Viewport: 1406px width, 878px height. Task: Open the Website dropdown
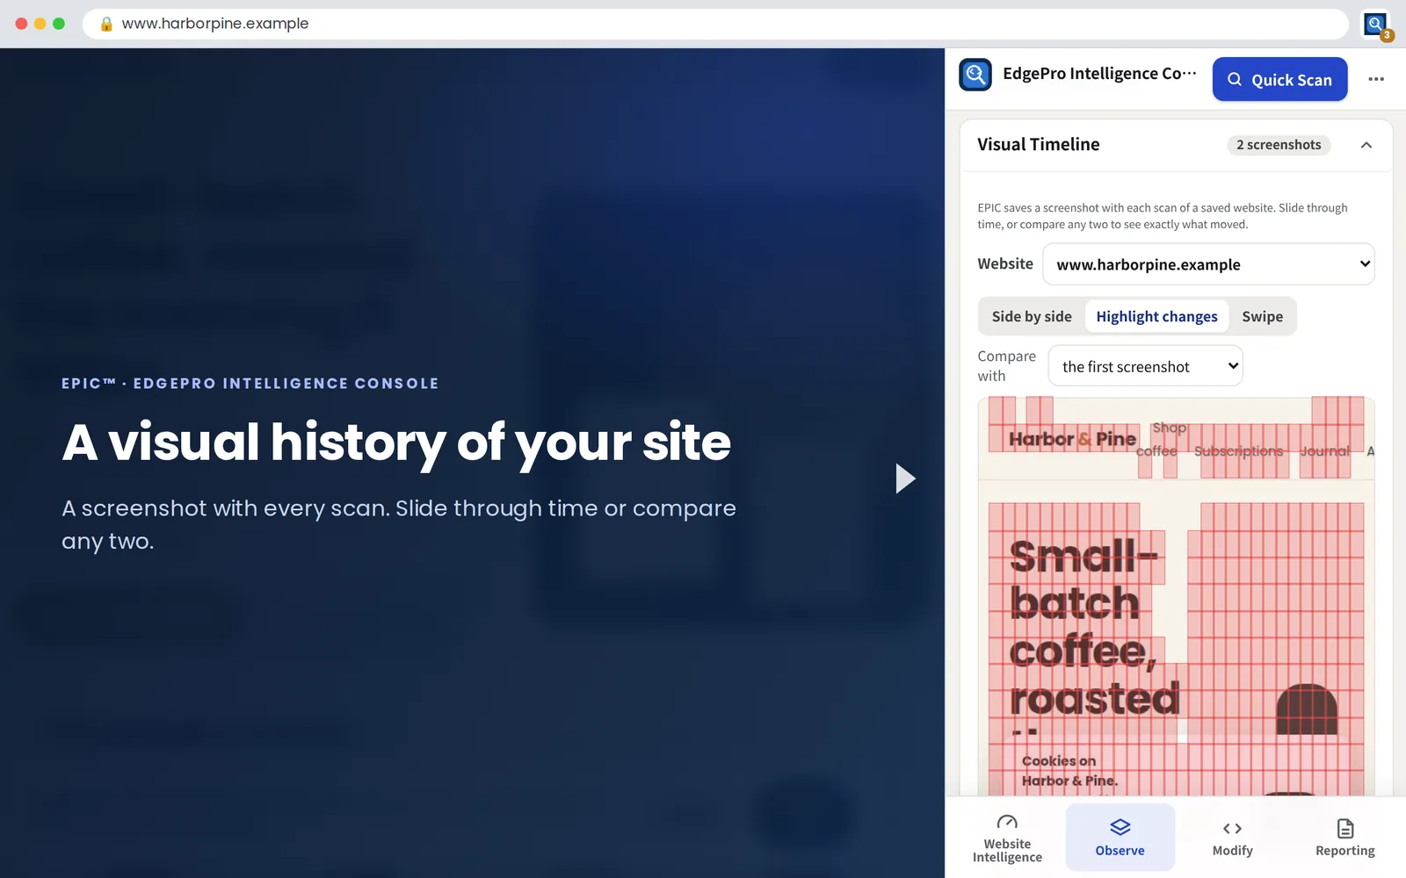tap(1208, 264)
